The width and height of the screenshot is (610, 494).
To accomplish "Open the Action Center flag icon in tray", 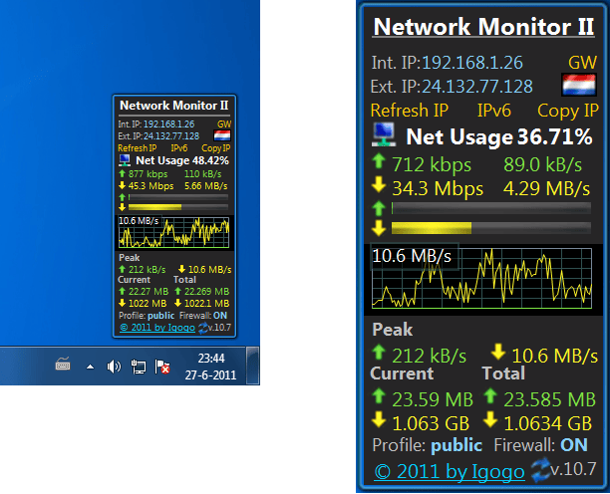I will click(x=162, y=367).
